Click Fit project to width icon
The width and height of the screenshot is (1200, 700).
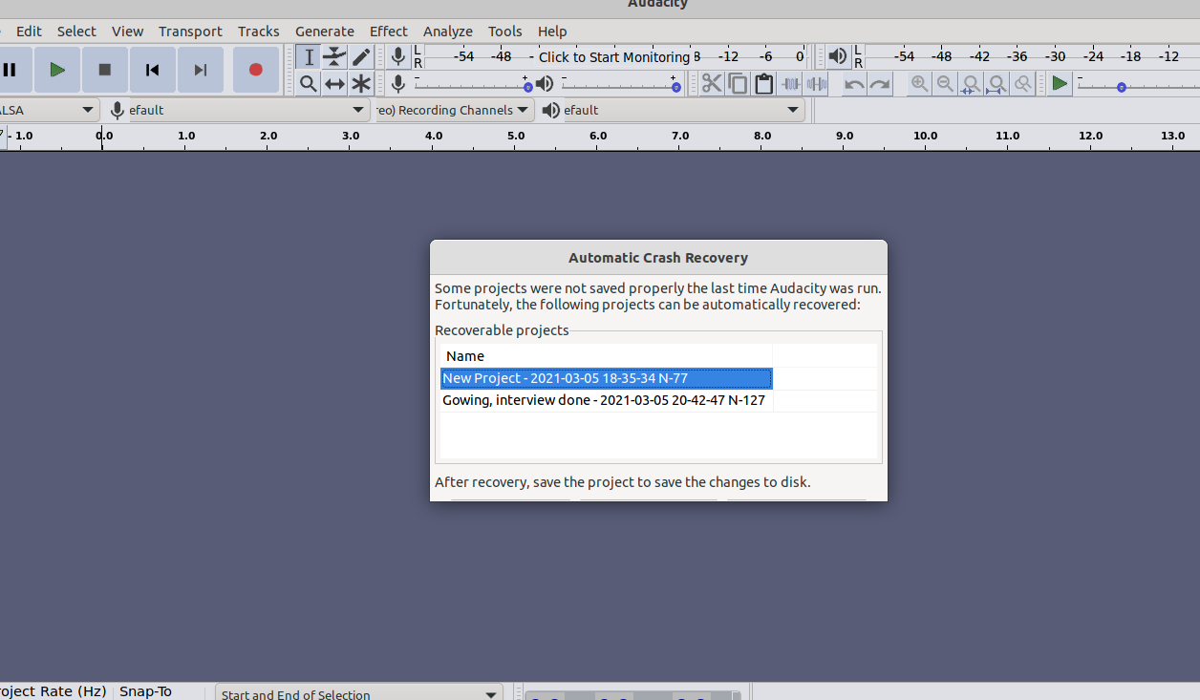(996, 84)
